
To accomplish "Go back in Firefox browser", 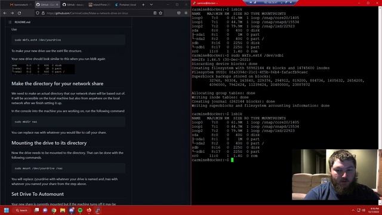I will (x=5, y=13).
